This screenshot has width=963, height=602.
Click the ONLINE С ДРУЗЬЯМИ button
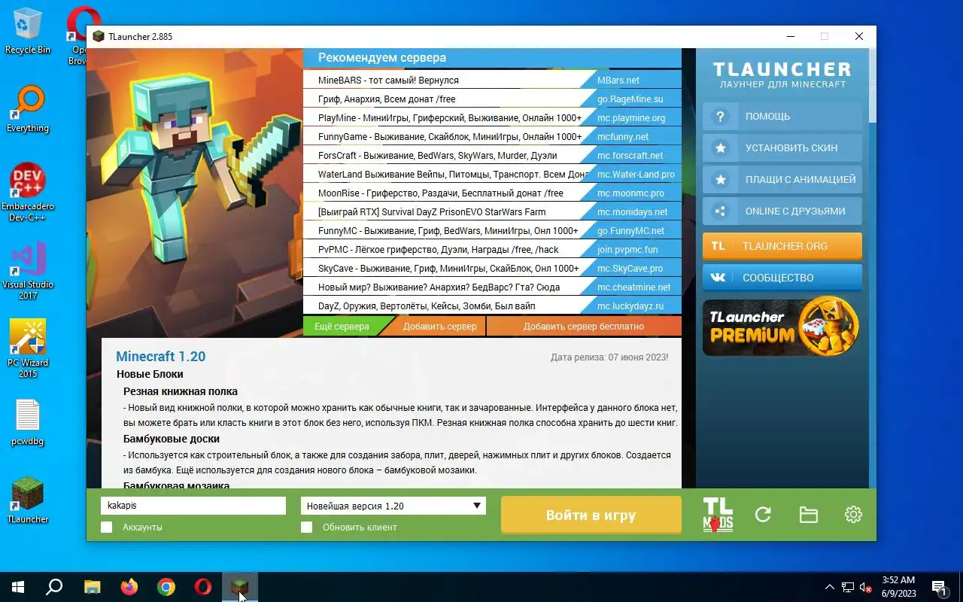782,211
